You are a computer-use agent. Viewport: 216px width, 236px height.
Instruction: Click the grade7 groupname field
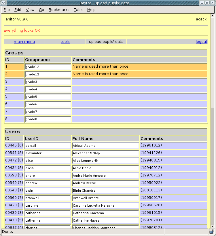[x=48, y=112]
